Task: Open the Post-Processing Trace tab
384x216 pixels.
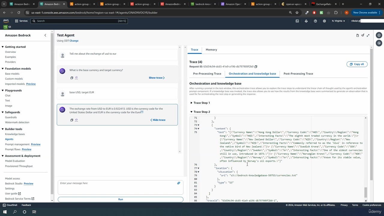Action: coord(298,74)
